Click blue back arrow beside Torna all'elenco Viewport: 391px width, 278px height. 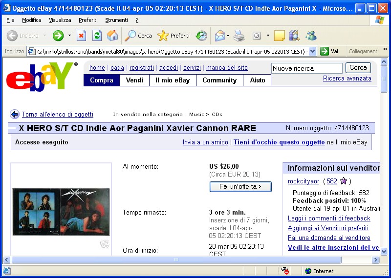[15, 115]
